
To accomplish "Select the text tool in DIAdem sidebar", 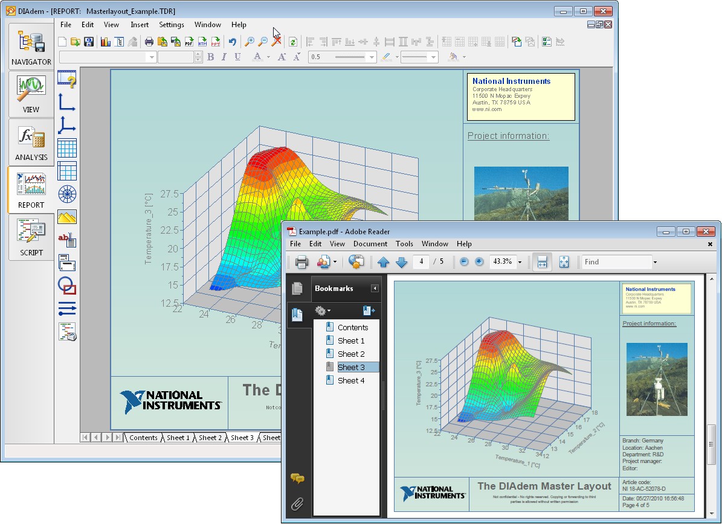I will point(67,240).
